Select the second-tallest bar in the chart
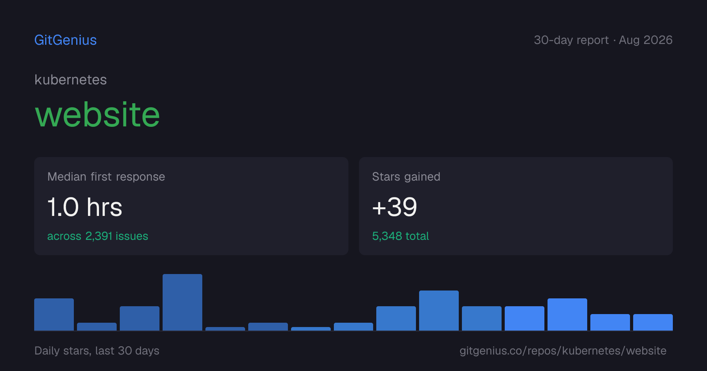 pyautogui.click(x=439, y=311)
